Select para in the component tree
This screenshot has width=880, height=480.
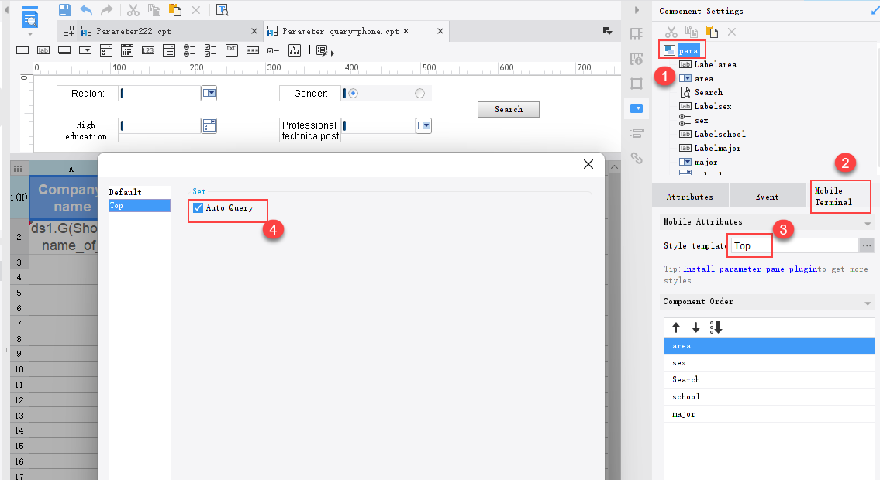coord(688,50)
